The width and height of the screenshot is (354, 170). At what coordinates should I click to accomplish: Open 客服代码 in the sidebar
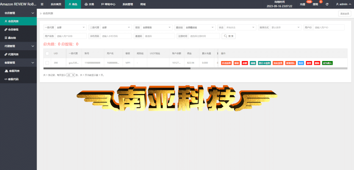[x=18, y=79]
